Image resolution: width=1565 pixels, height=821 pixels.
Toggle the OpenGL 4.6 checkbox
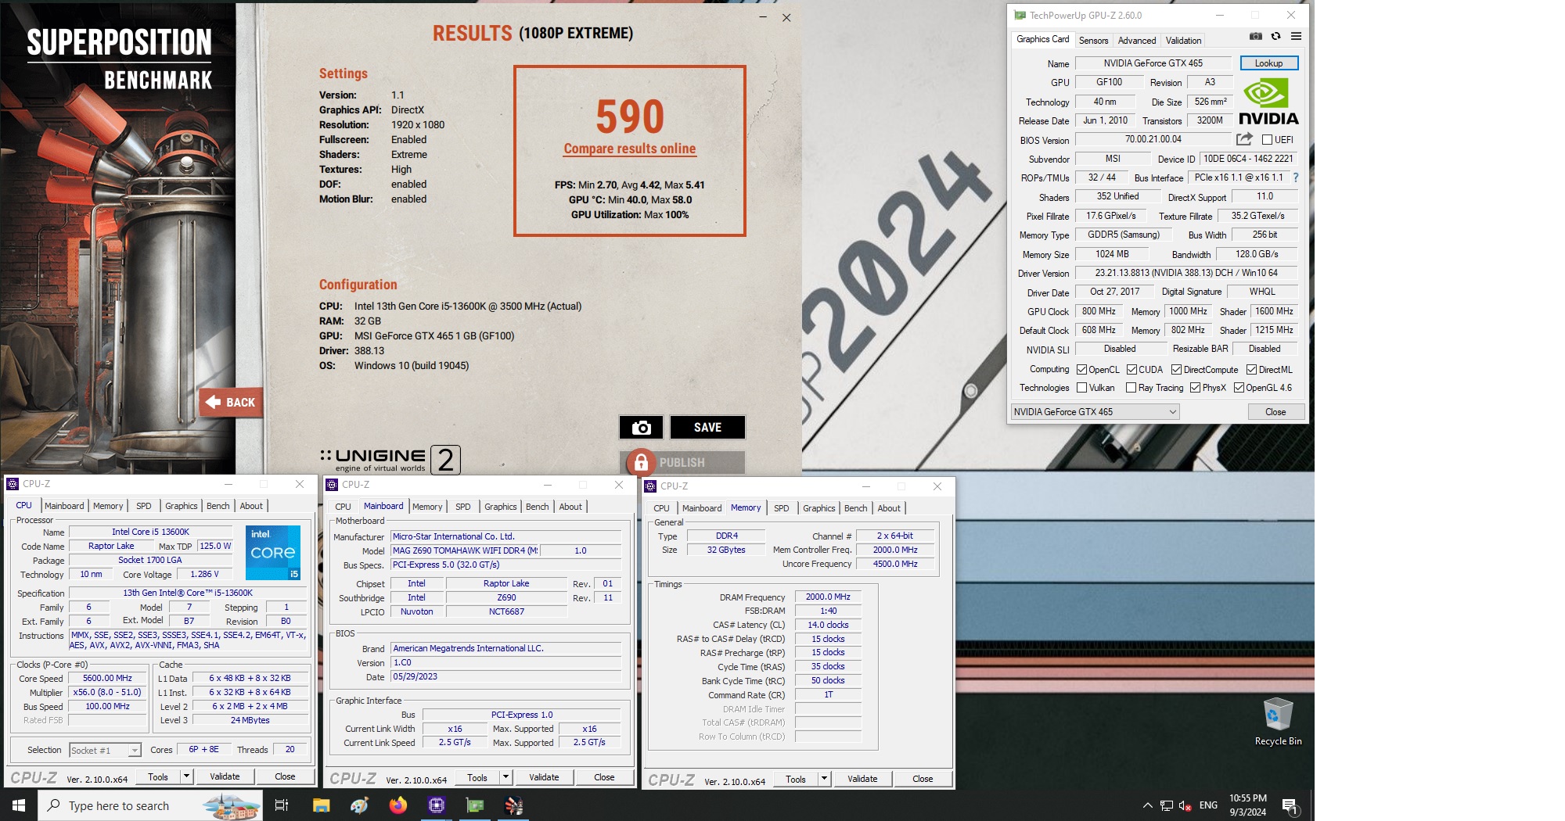tap(1239, 388)
